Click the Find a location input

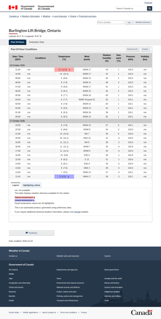point(111,23)
